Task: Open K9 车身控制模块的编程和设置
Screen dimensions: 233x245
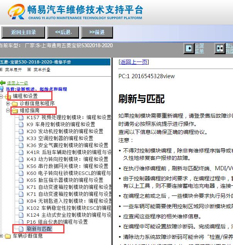Action: 61,125
